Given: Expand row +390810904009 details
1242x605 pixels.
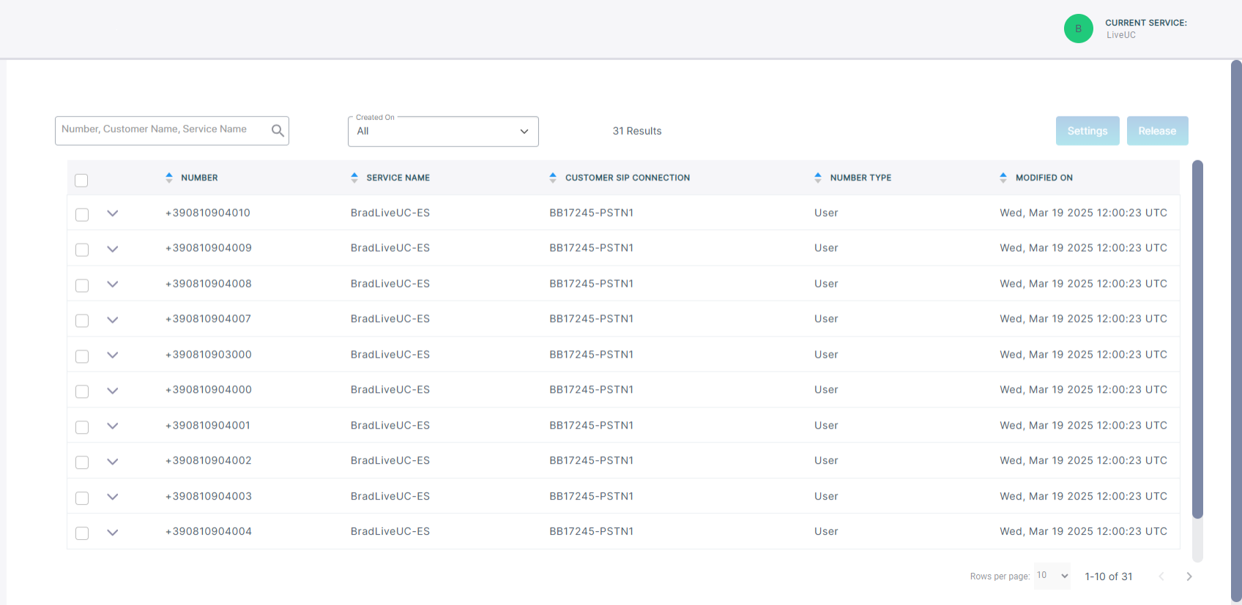Looking at the screenshot, I should (x=112, y=249).
